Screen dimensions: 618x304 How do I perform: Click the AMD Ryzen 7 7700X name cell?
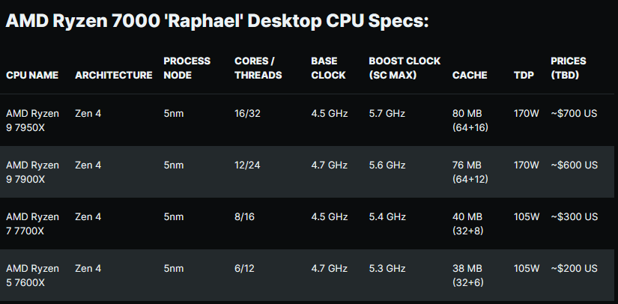pos(32,224)
